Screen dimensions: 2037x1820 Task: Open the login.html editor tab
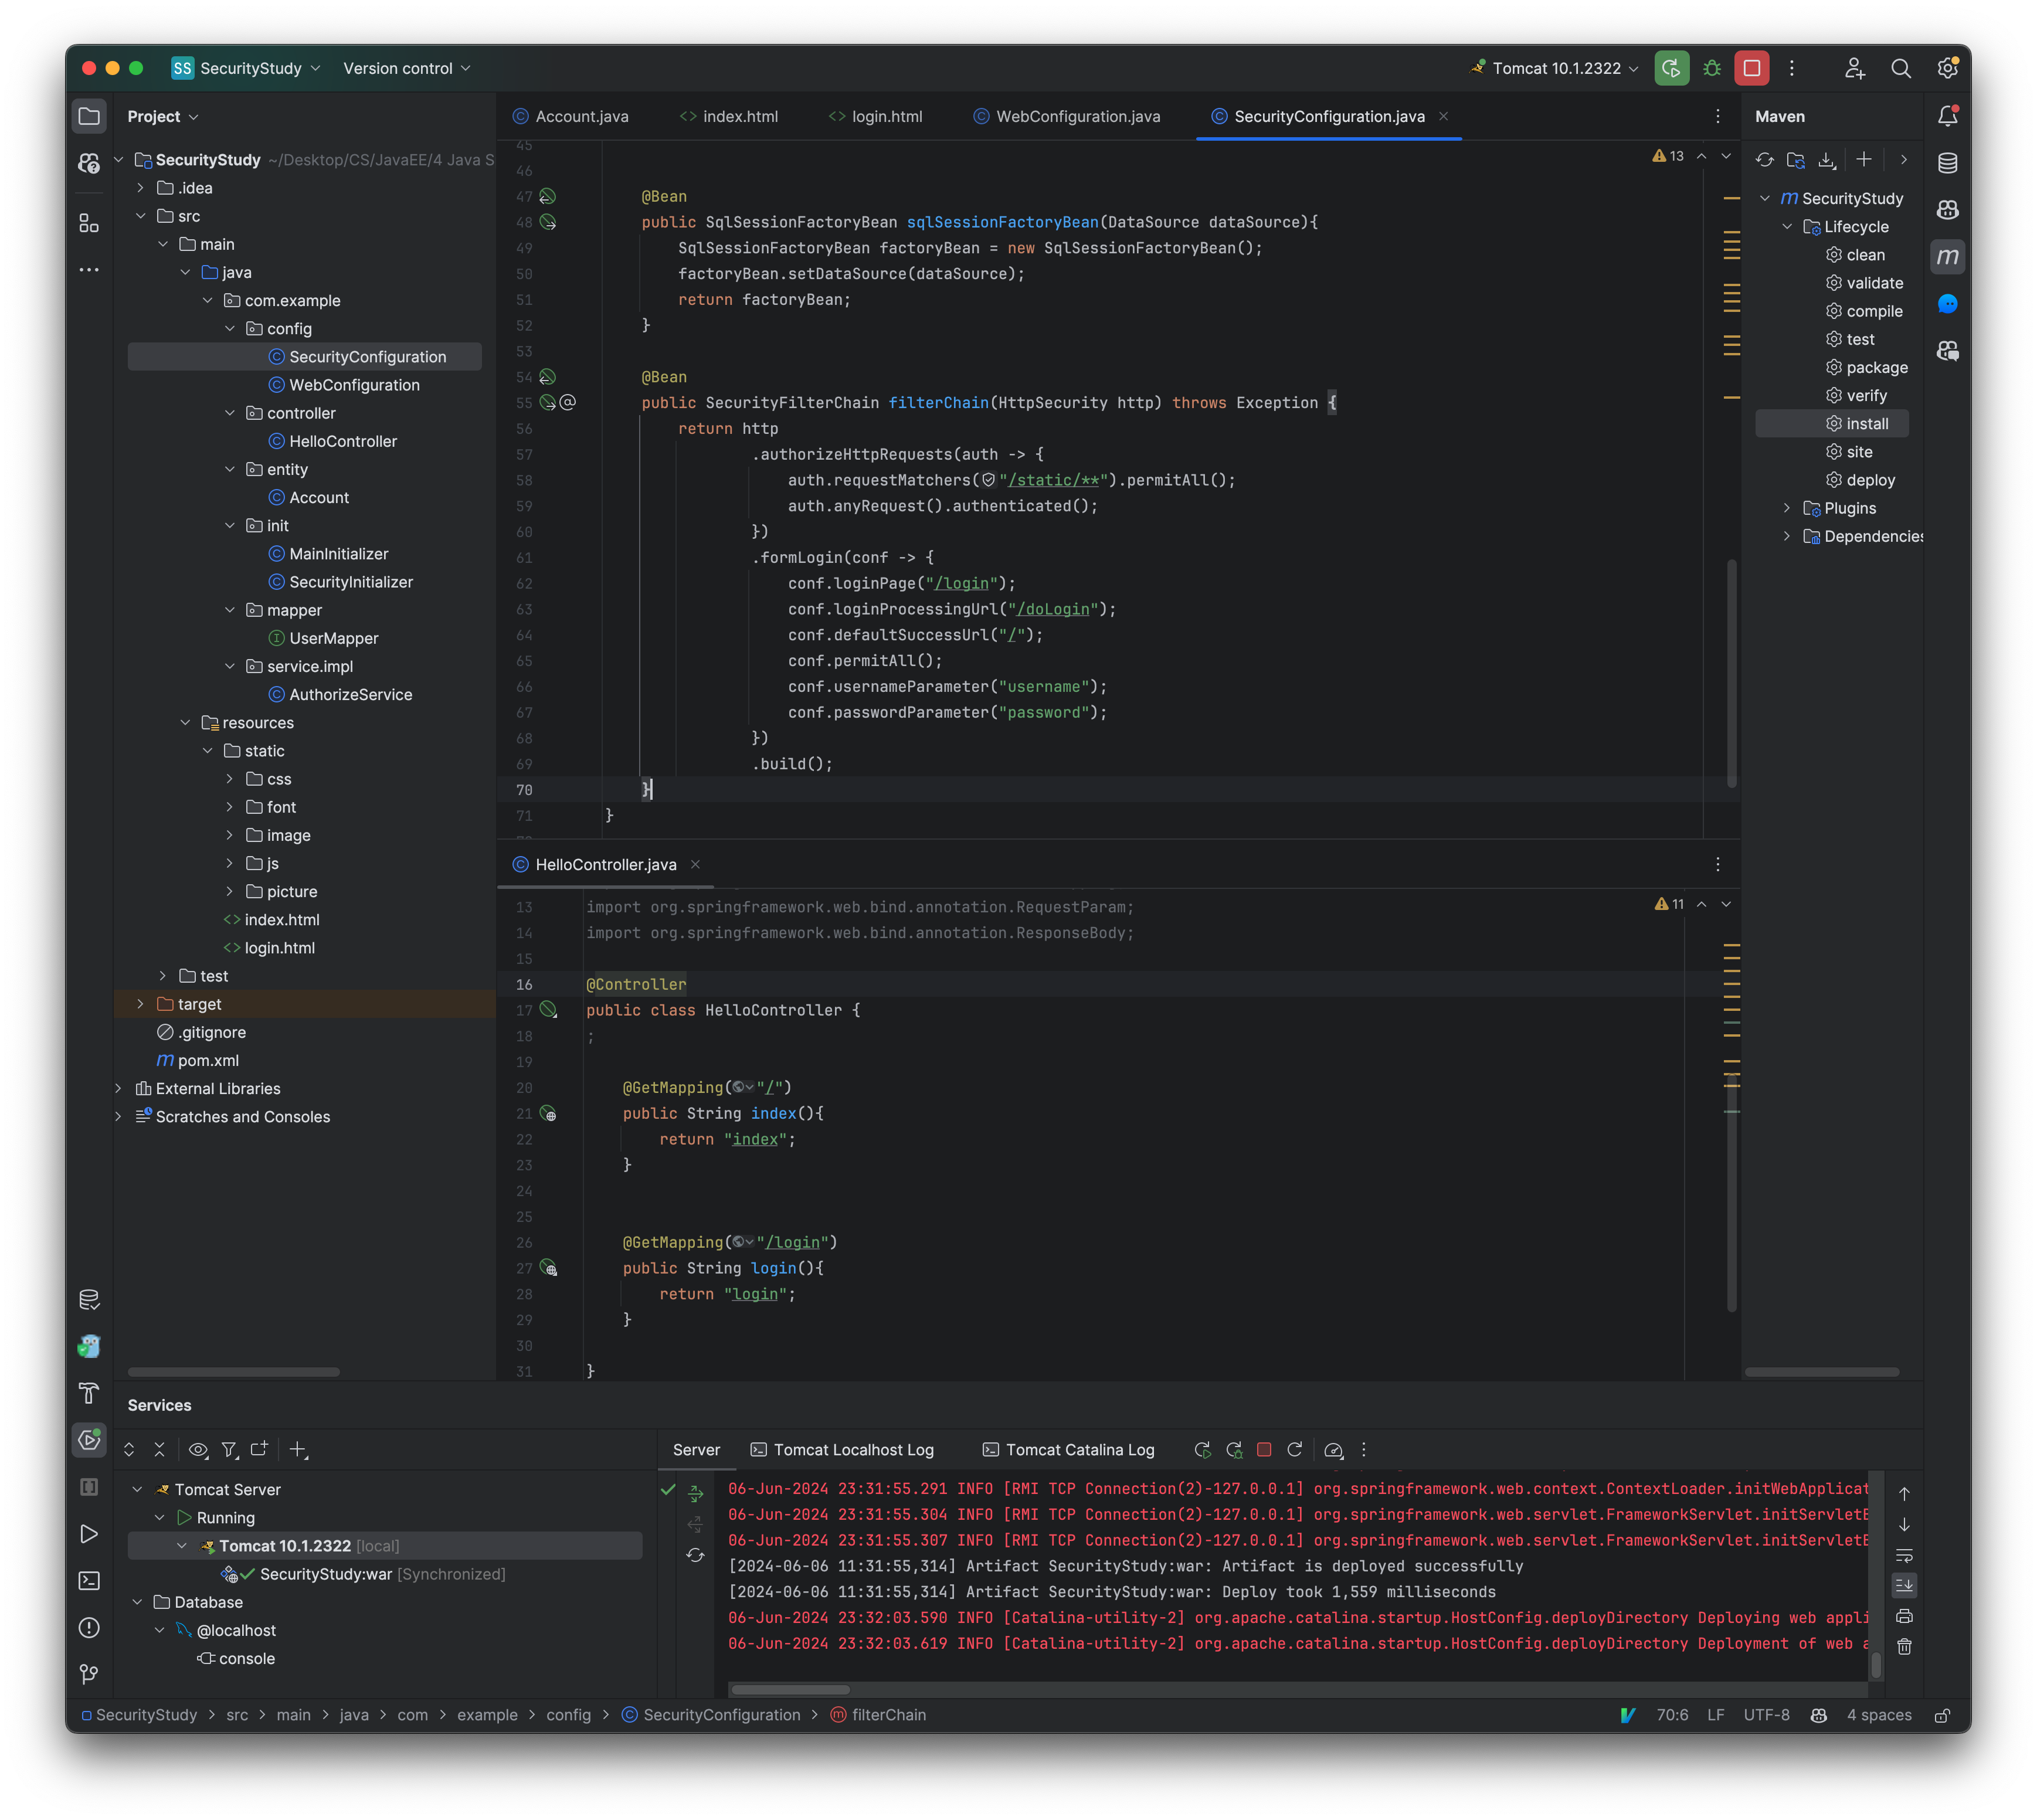[x=875, y=116]
